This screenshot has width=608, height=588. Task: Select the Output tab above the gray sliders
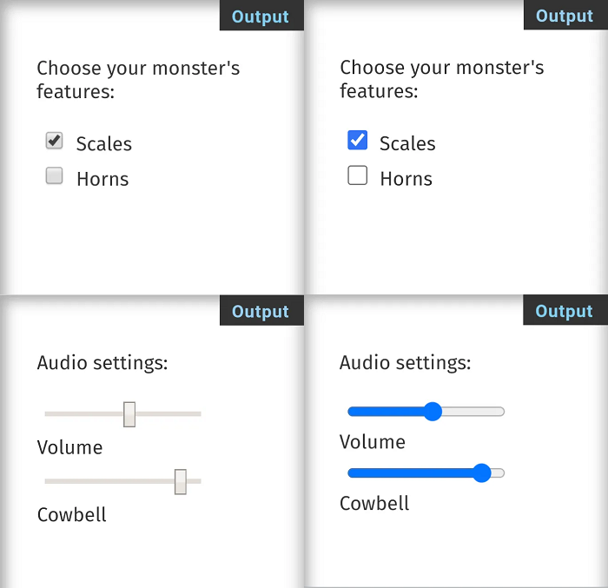pyautogui.click(x=261, y=312)
